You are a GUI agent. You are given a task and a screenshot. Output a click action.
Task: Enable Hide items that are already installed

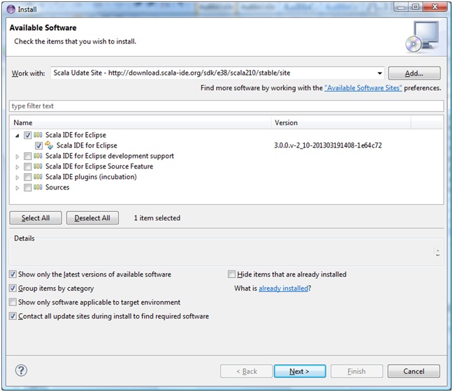[231, 274]
